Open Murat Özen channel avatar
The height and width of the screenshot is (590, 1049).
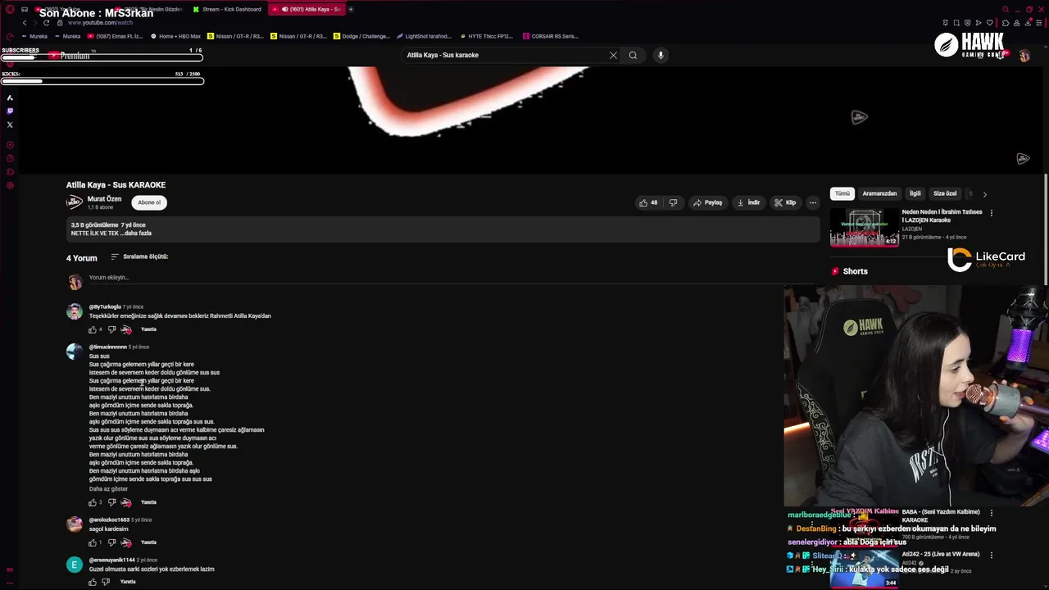click(x=75, y=202)
